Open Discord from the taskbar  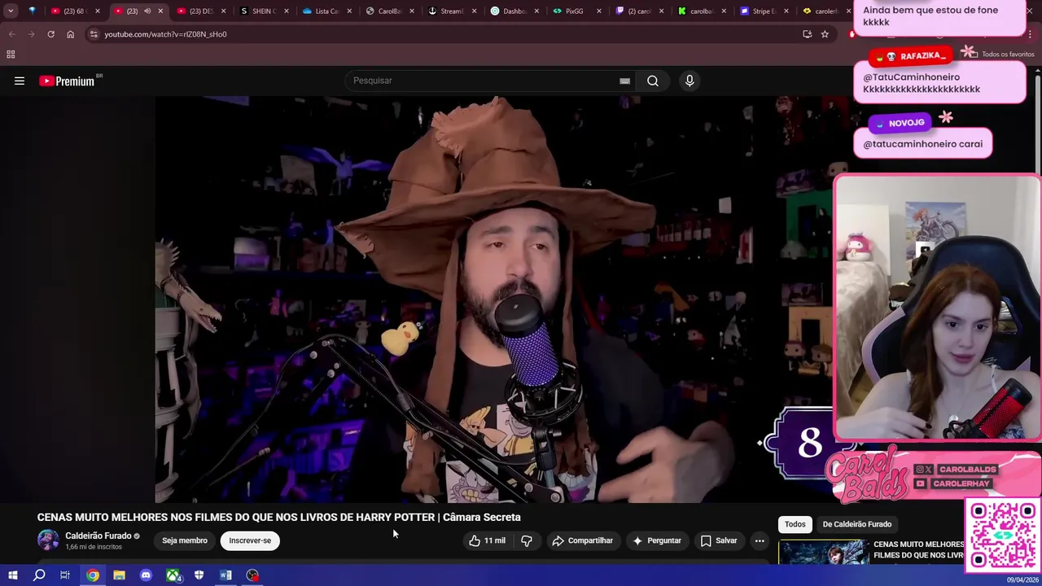point(146,575)
